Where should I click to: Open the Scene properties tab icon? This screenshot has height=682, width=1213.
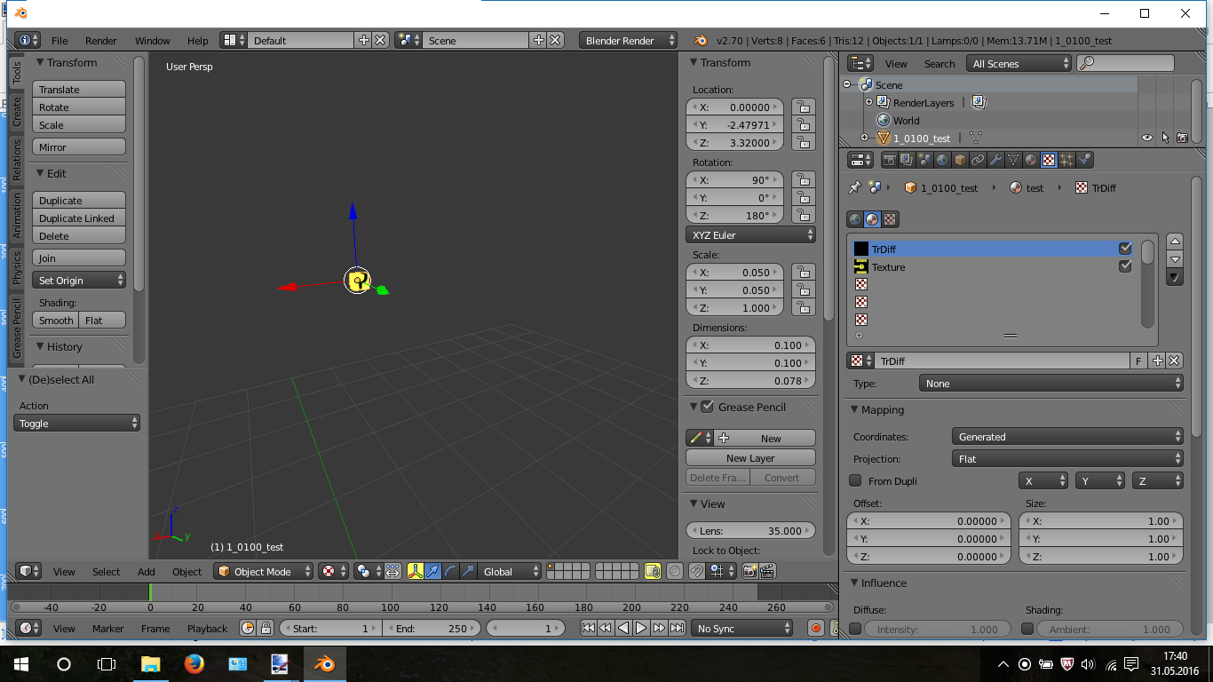point(924,161)
